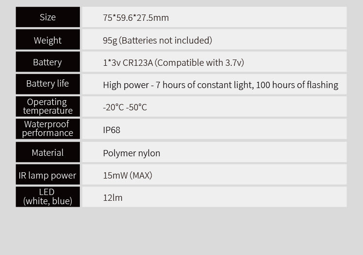Select the IP68 rating value
363x255 pixels.
[x=112, y=130]
